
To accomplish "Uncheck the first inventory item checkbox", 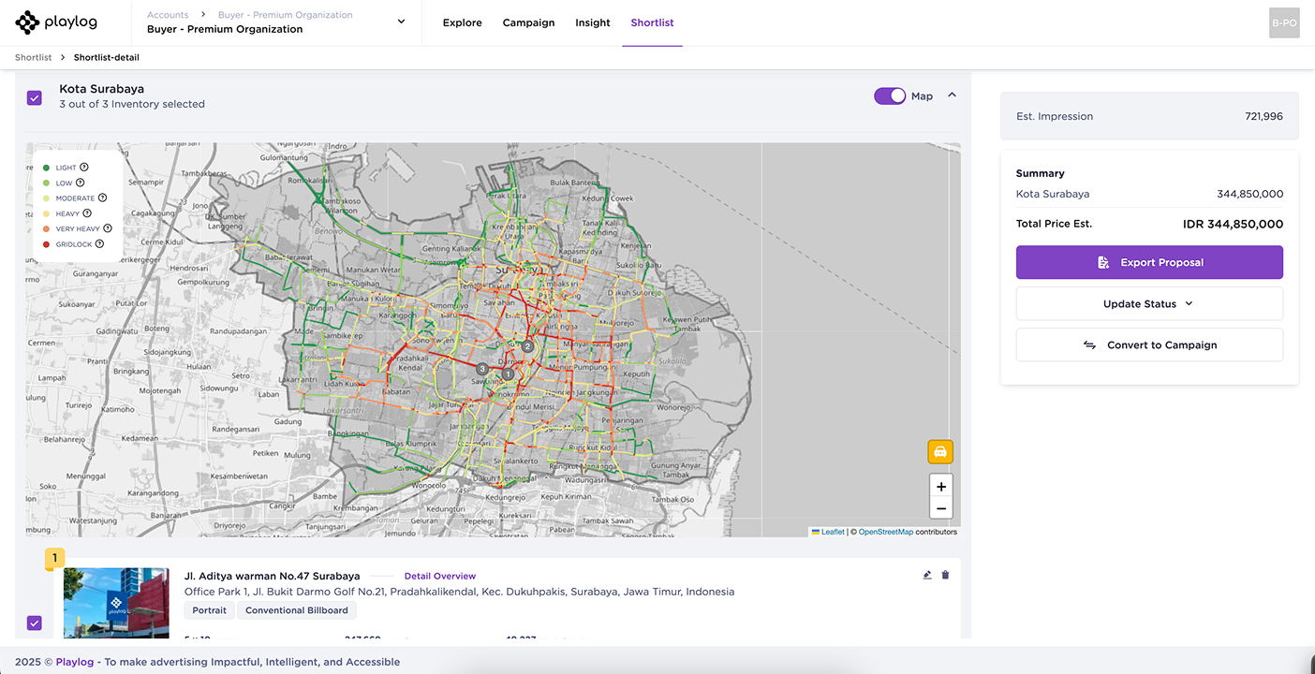I will 35,623.
